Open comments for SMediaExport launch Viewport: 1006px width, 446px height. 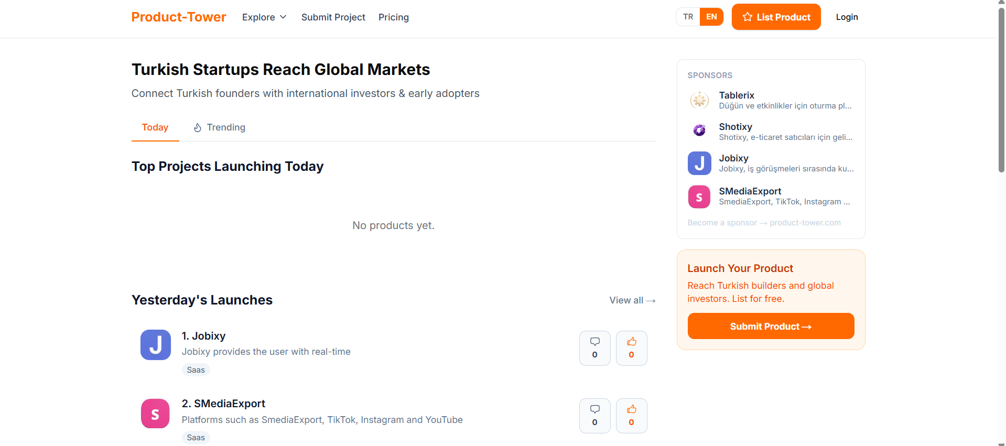pos(594,416)
